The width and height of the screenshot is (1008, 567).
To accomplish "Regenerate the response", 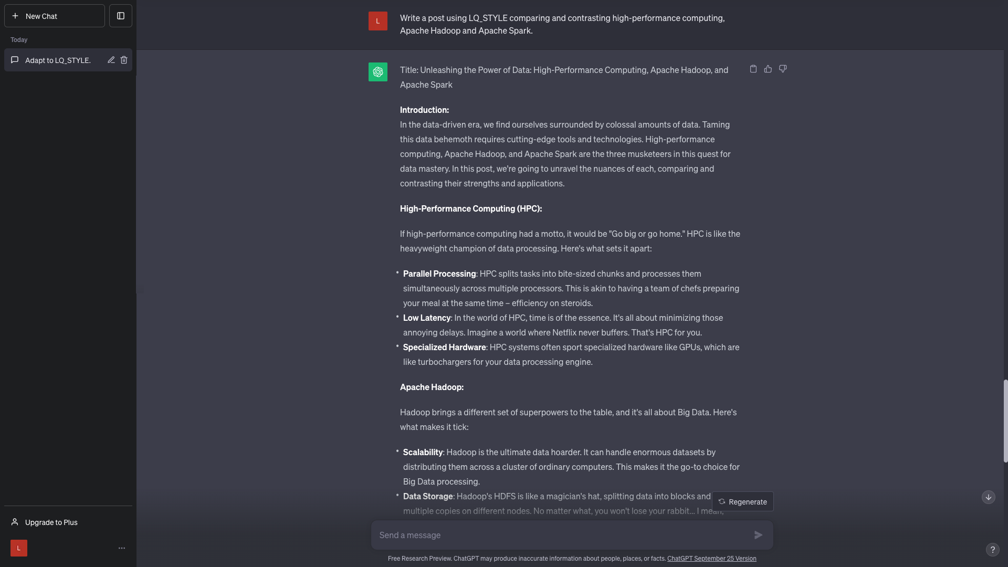I will pyautogui.click(x=742, y=501).
